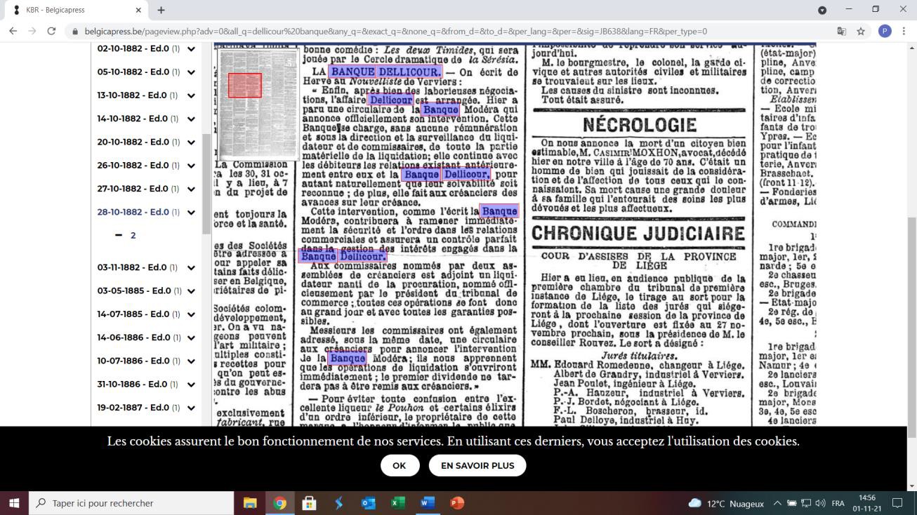Reload the page with the refresh icon
This screenshot has width=917, height=515.
[51, 31]
